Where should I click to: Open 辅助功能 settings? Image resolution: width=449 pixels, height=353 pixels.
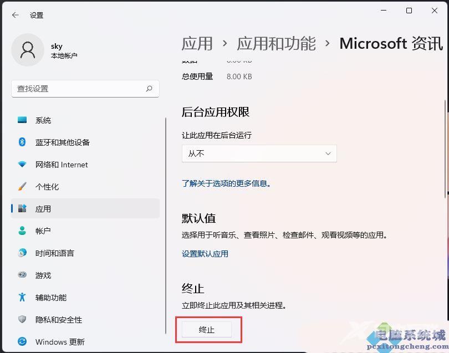point(85,297)
